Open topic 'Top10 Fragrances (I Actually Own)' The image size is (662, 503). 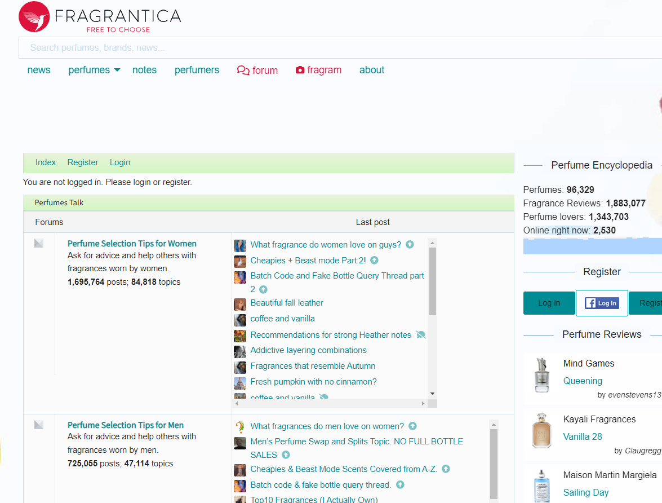314,499
